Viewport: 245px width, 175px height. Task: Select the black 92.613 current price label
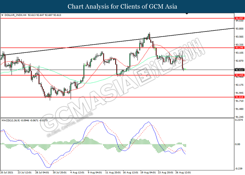point(239,70)
